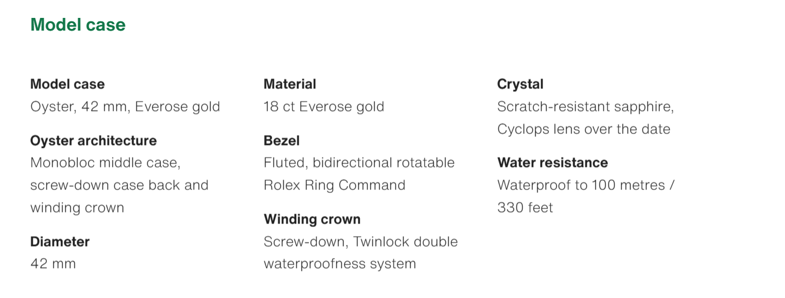
Task: Click the Bezel label
Action: click(281, 141)
